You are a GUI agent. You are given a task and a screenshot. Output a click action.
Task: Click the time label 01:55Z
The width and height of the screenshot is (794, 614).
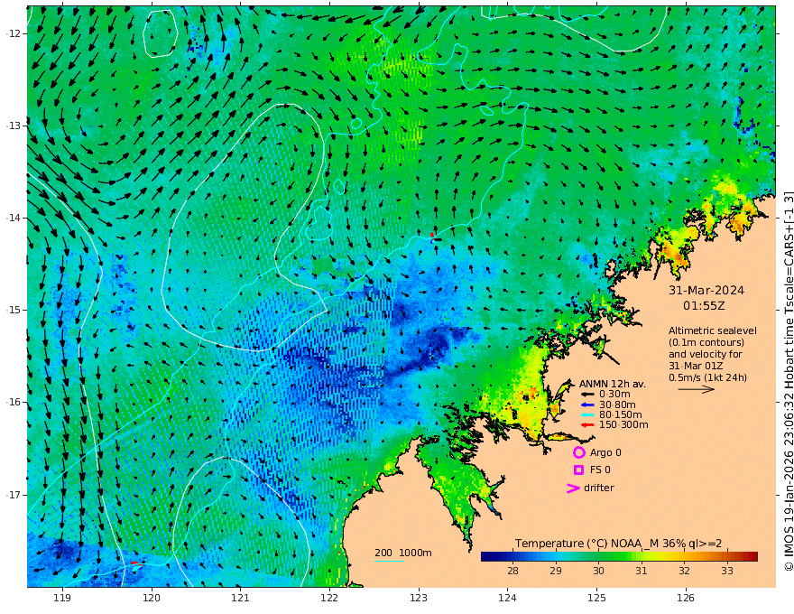click(x=704, y=306)
